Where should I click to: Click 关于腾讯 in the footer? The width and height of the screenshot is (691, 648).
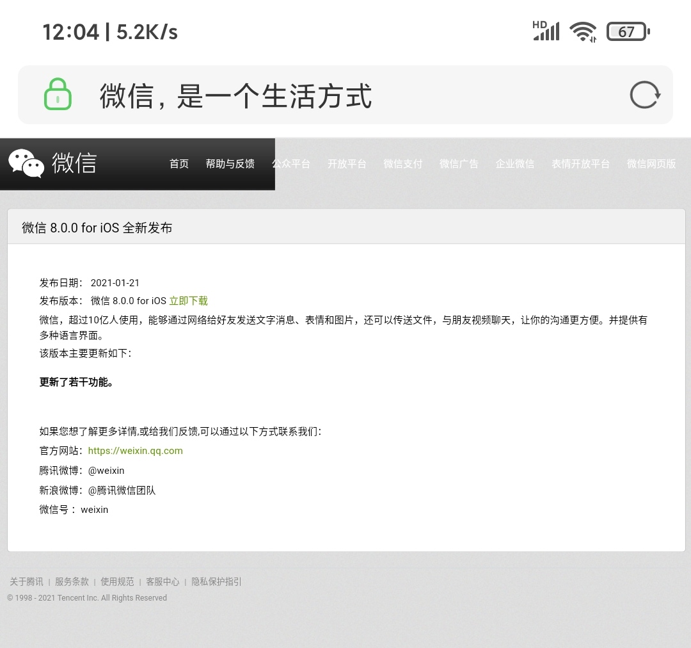26,581
